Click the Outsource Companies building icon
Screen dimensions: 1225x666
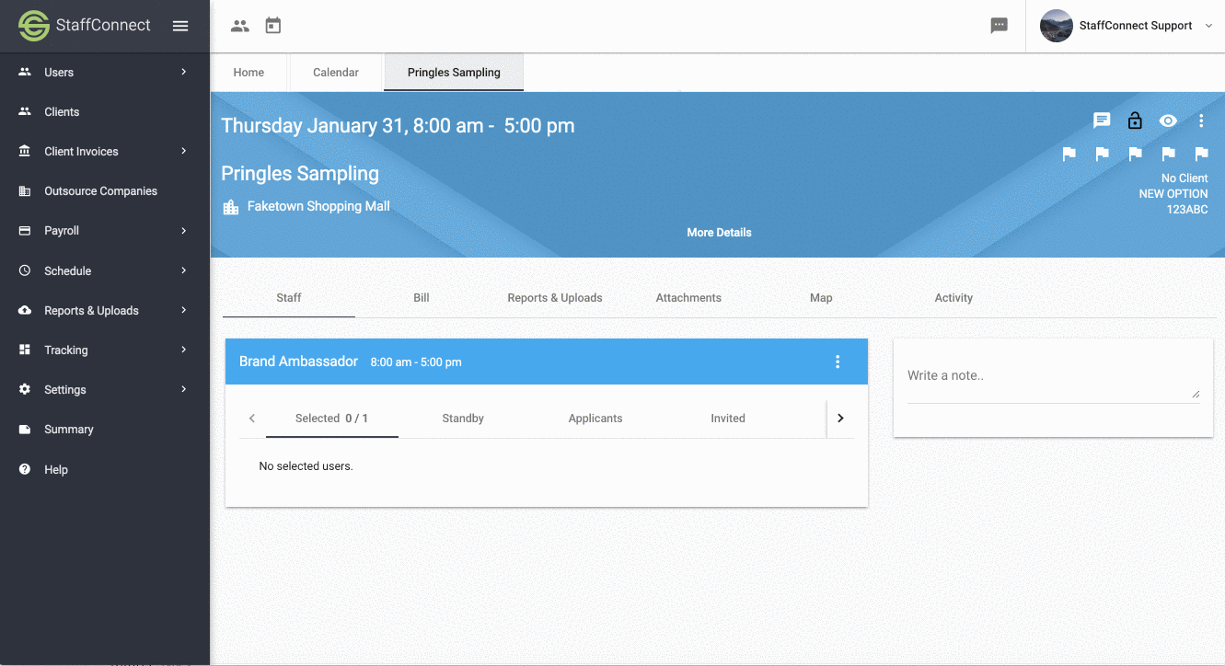tap(25, 191)
